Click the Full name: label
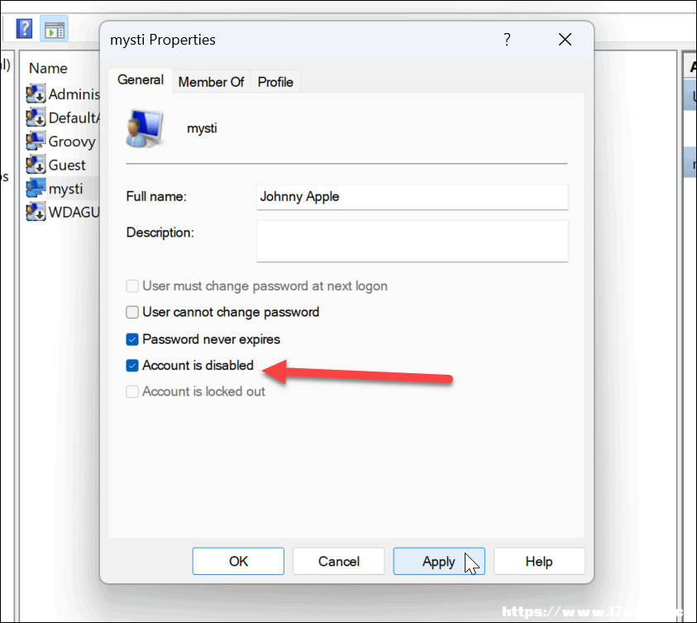Viewport: 697px width, 623px height. 156,197
